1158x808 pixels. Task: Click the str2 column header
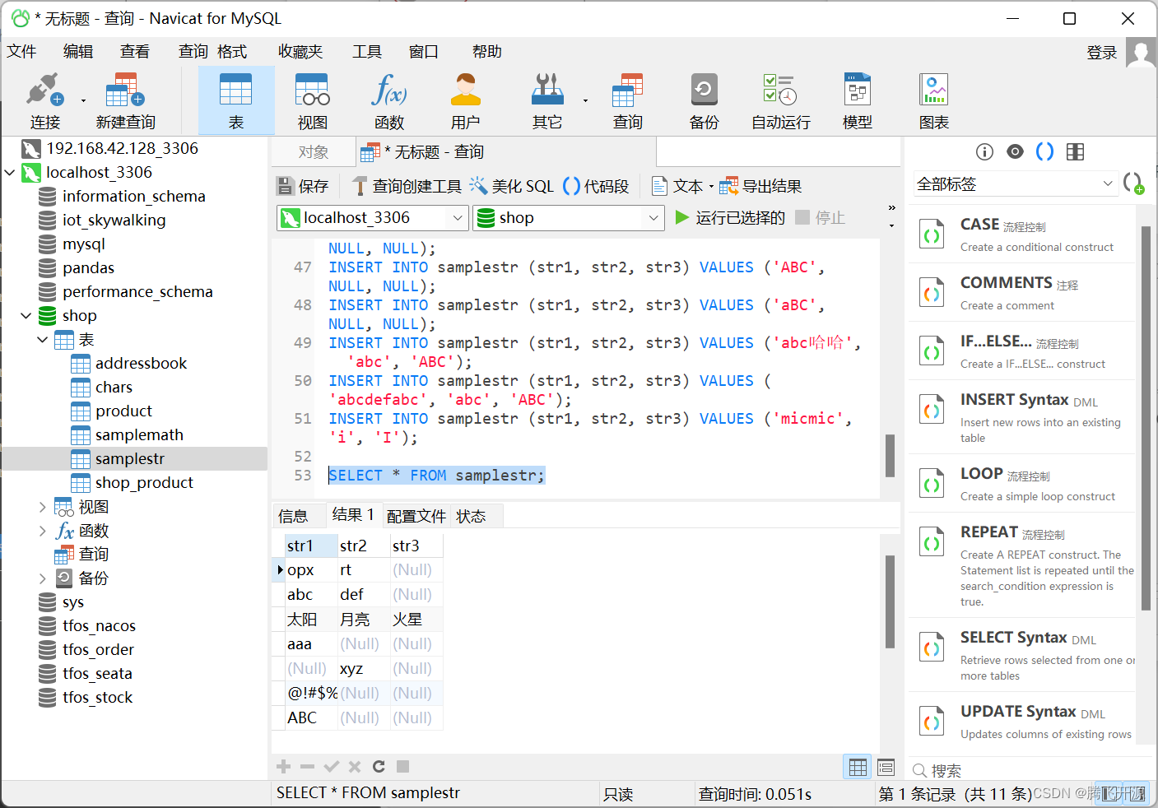click(364, 546)
